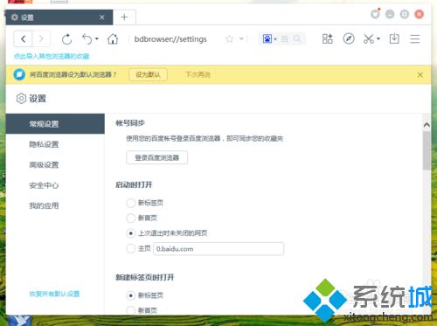Open 高级设置 in the sidebar
437x326 pixels.
pos(44,164)
